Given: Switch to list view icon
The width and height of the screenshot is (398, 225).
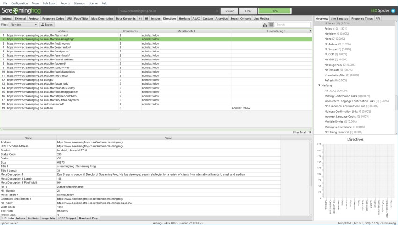Looking at the screenshot, I should 271,25.
